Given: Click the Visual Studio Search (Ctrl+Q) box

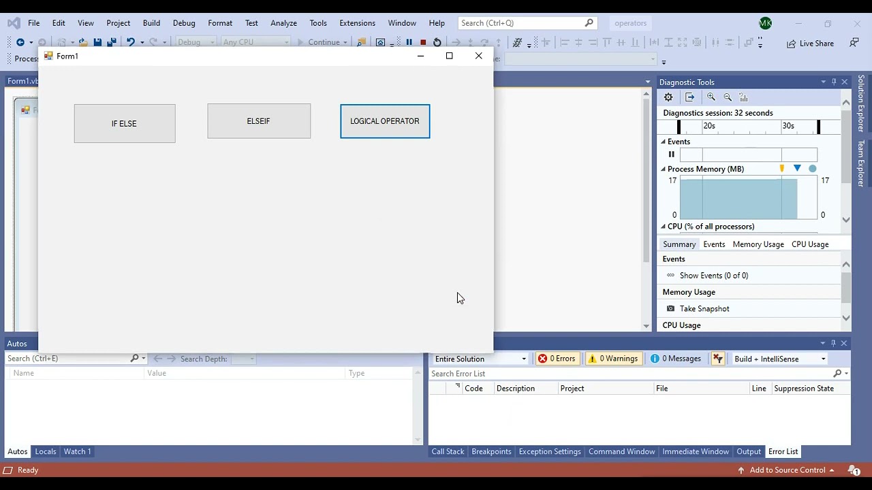Looking at the screenshot, I should tap(527, 23).
